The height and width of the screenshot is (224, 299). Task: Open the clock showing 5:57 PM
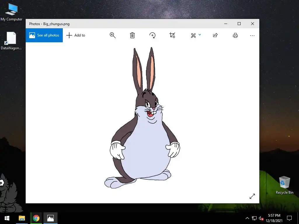[274, 218]
